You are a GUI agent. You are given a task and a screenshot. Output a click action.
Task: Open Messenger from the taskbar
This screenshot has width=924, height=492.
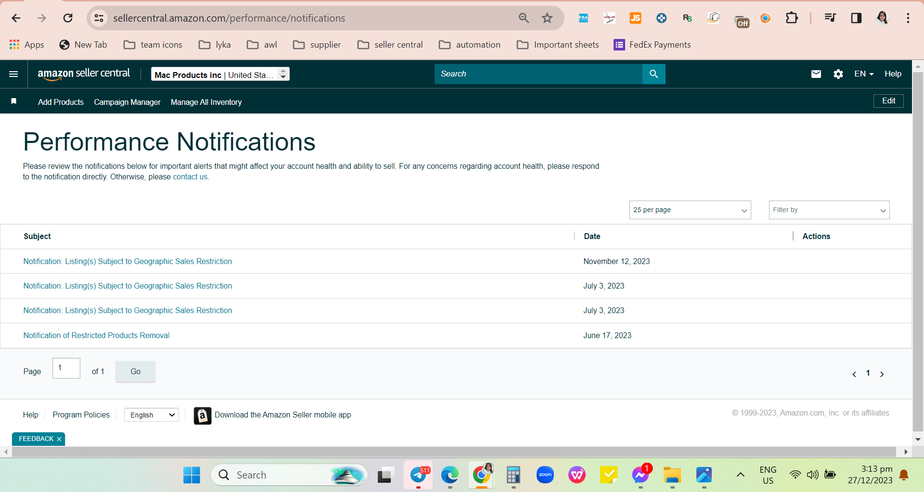tap(641, 475)
